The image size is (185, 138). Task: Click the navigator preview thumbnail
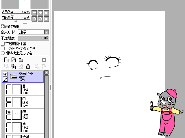tap(25, 4)
